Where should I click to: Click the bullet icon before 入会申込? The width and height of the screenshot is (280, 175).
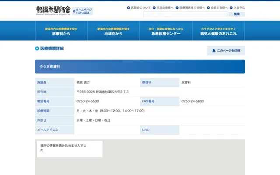point(231,8)
